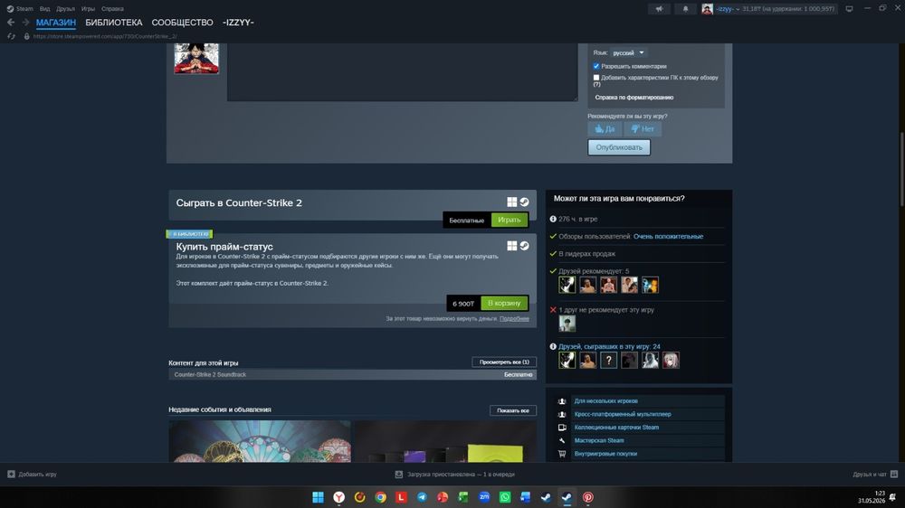Go forward with the forward arrow
Screen dimensions: 905x508
pyautogui.click(x=25, y=23)
